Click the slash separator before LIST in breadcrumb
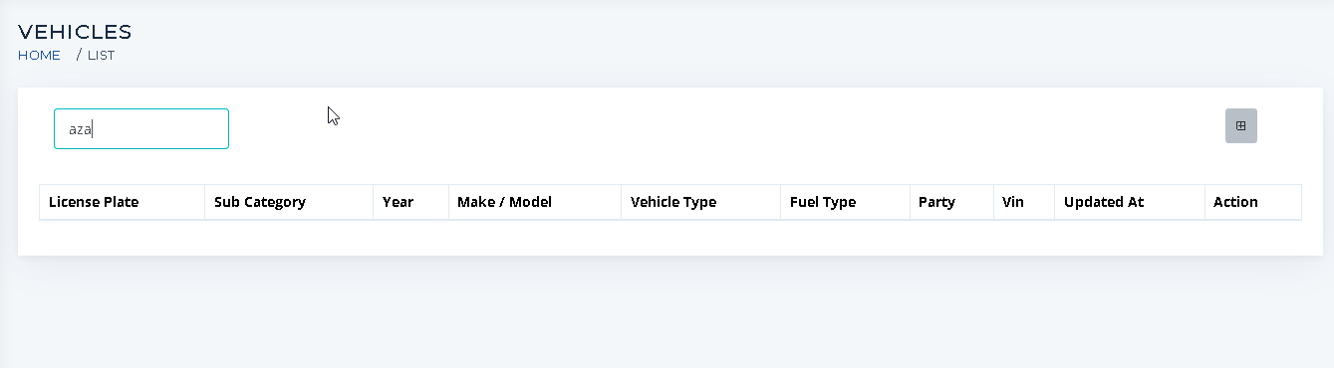The image size is (1334, 368). pyautogui.click(x=79, y=56)
